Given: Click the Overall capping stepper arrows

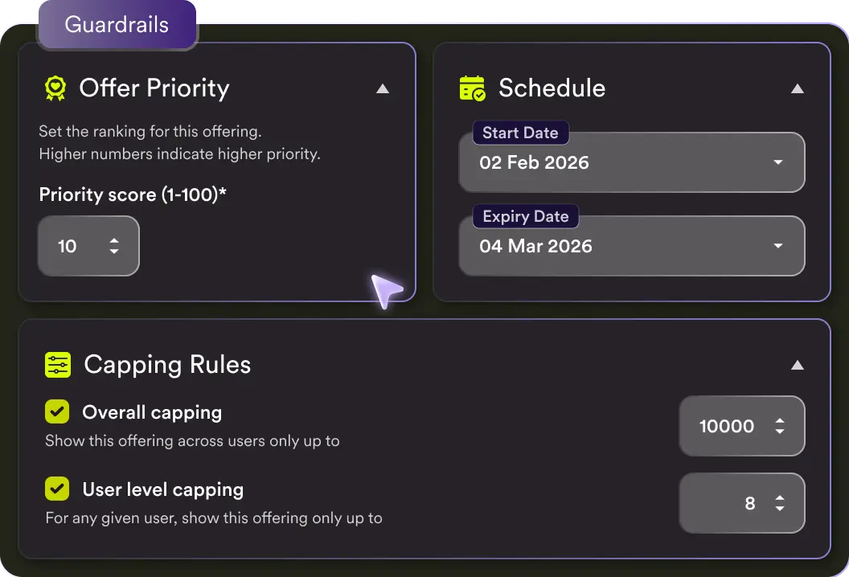Looking at the screenshot, I should click(x=779, y=427).
